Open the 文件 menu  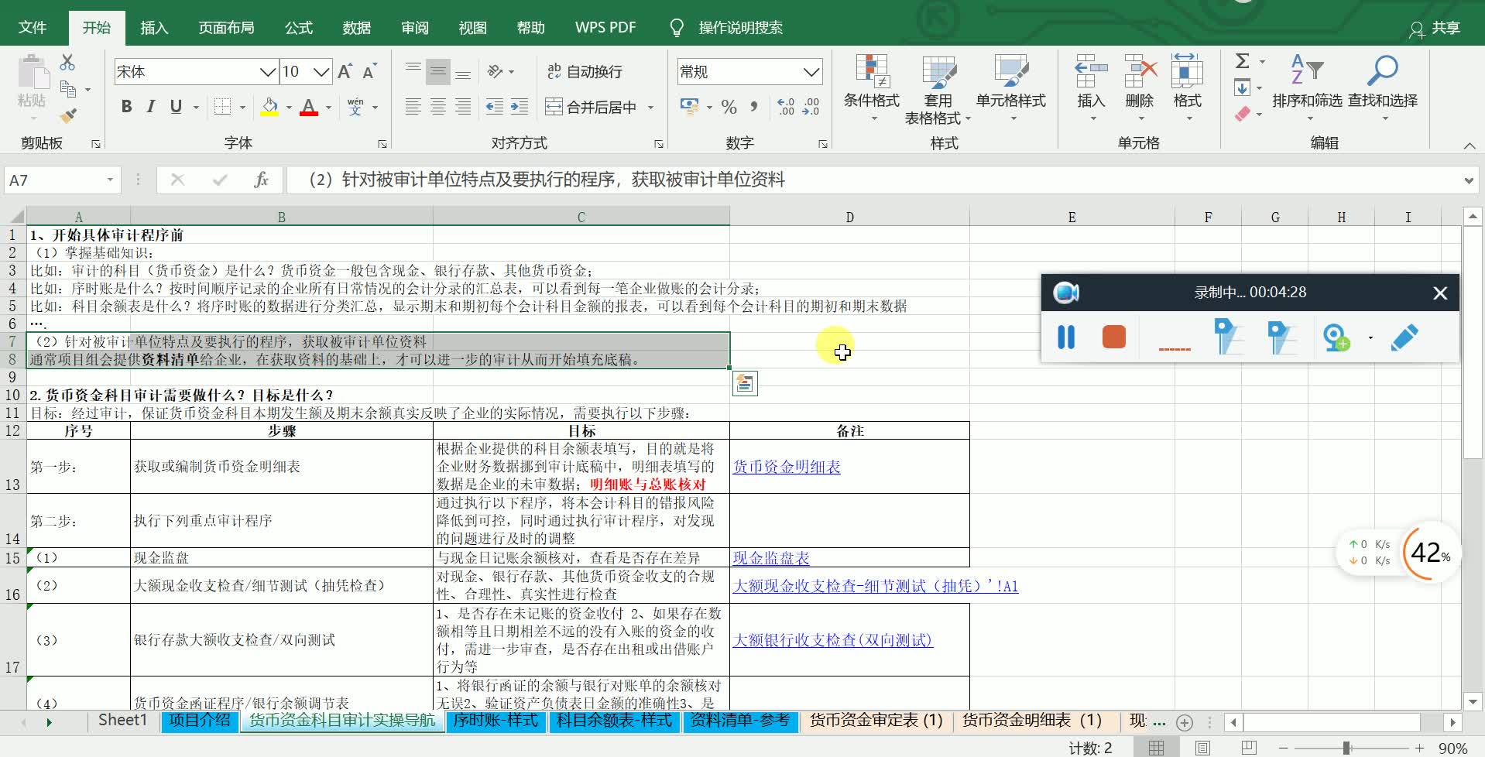coord(33,27)
